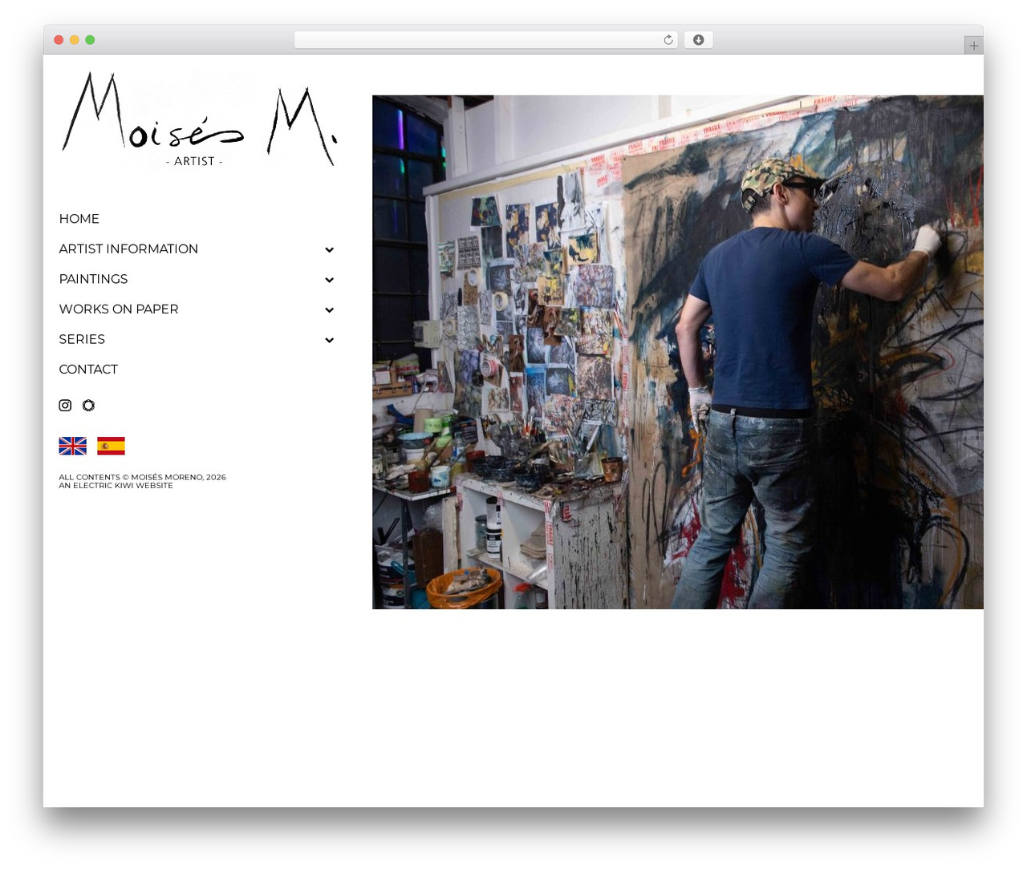The height and width of the screenshot is (869, 1027).
Task: Open the Contact page link
Action: tap(88, 370)
